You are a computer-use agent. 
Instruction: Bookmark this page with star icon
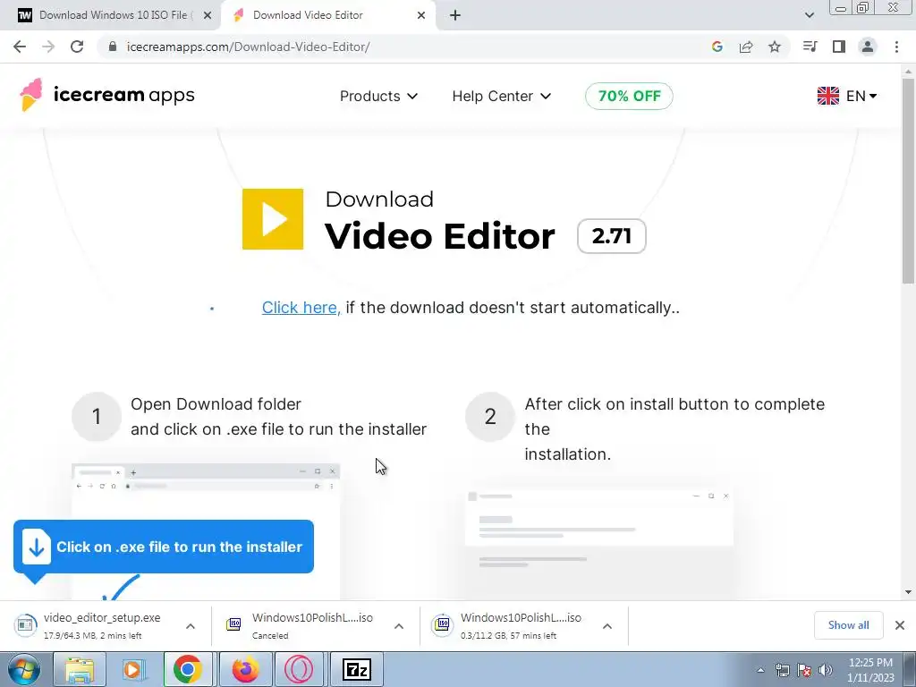point(775,47)
